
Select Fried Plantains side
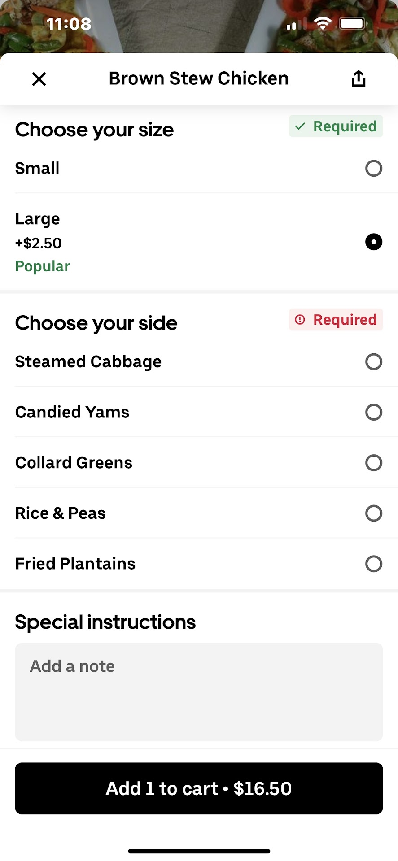(x=373, y=564)
